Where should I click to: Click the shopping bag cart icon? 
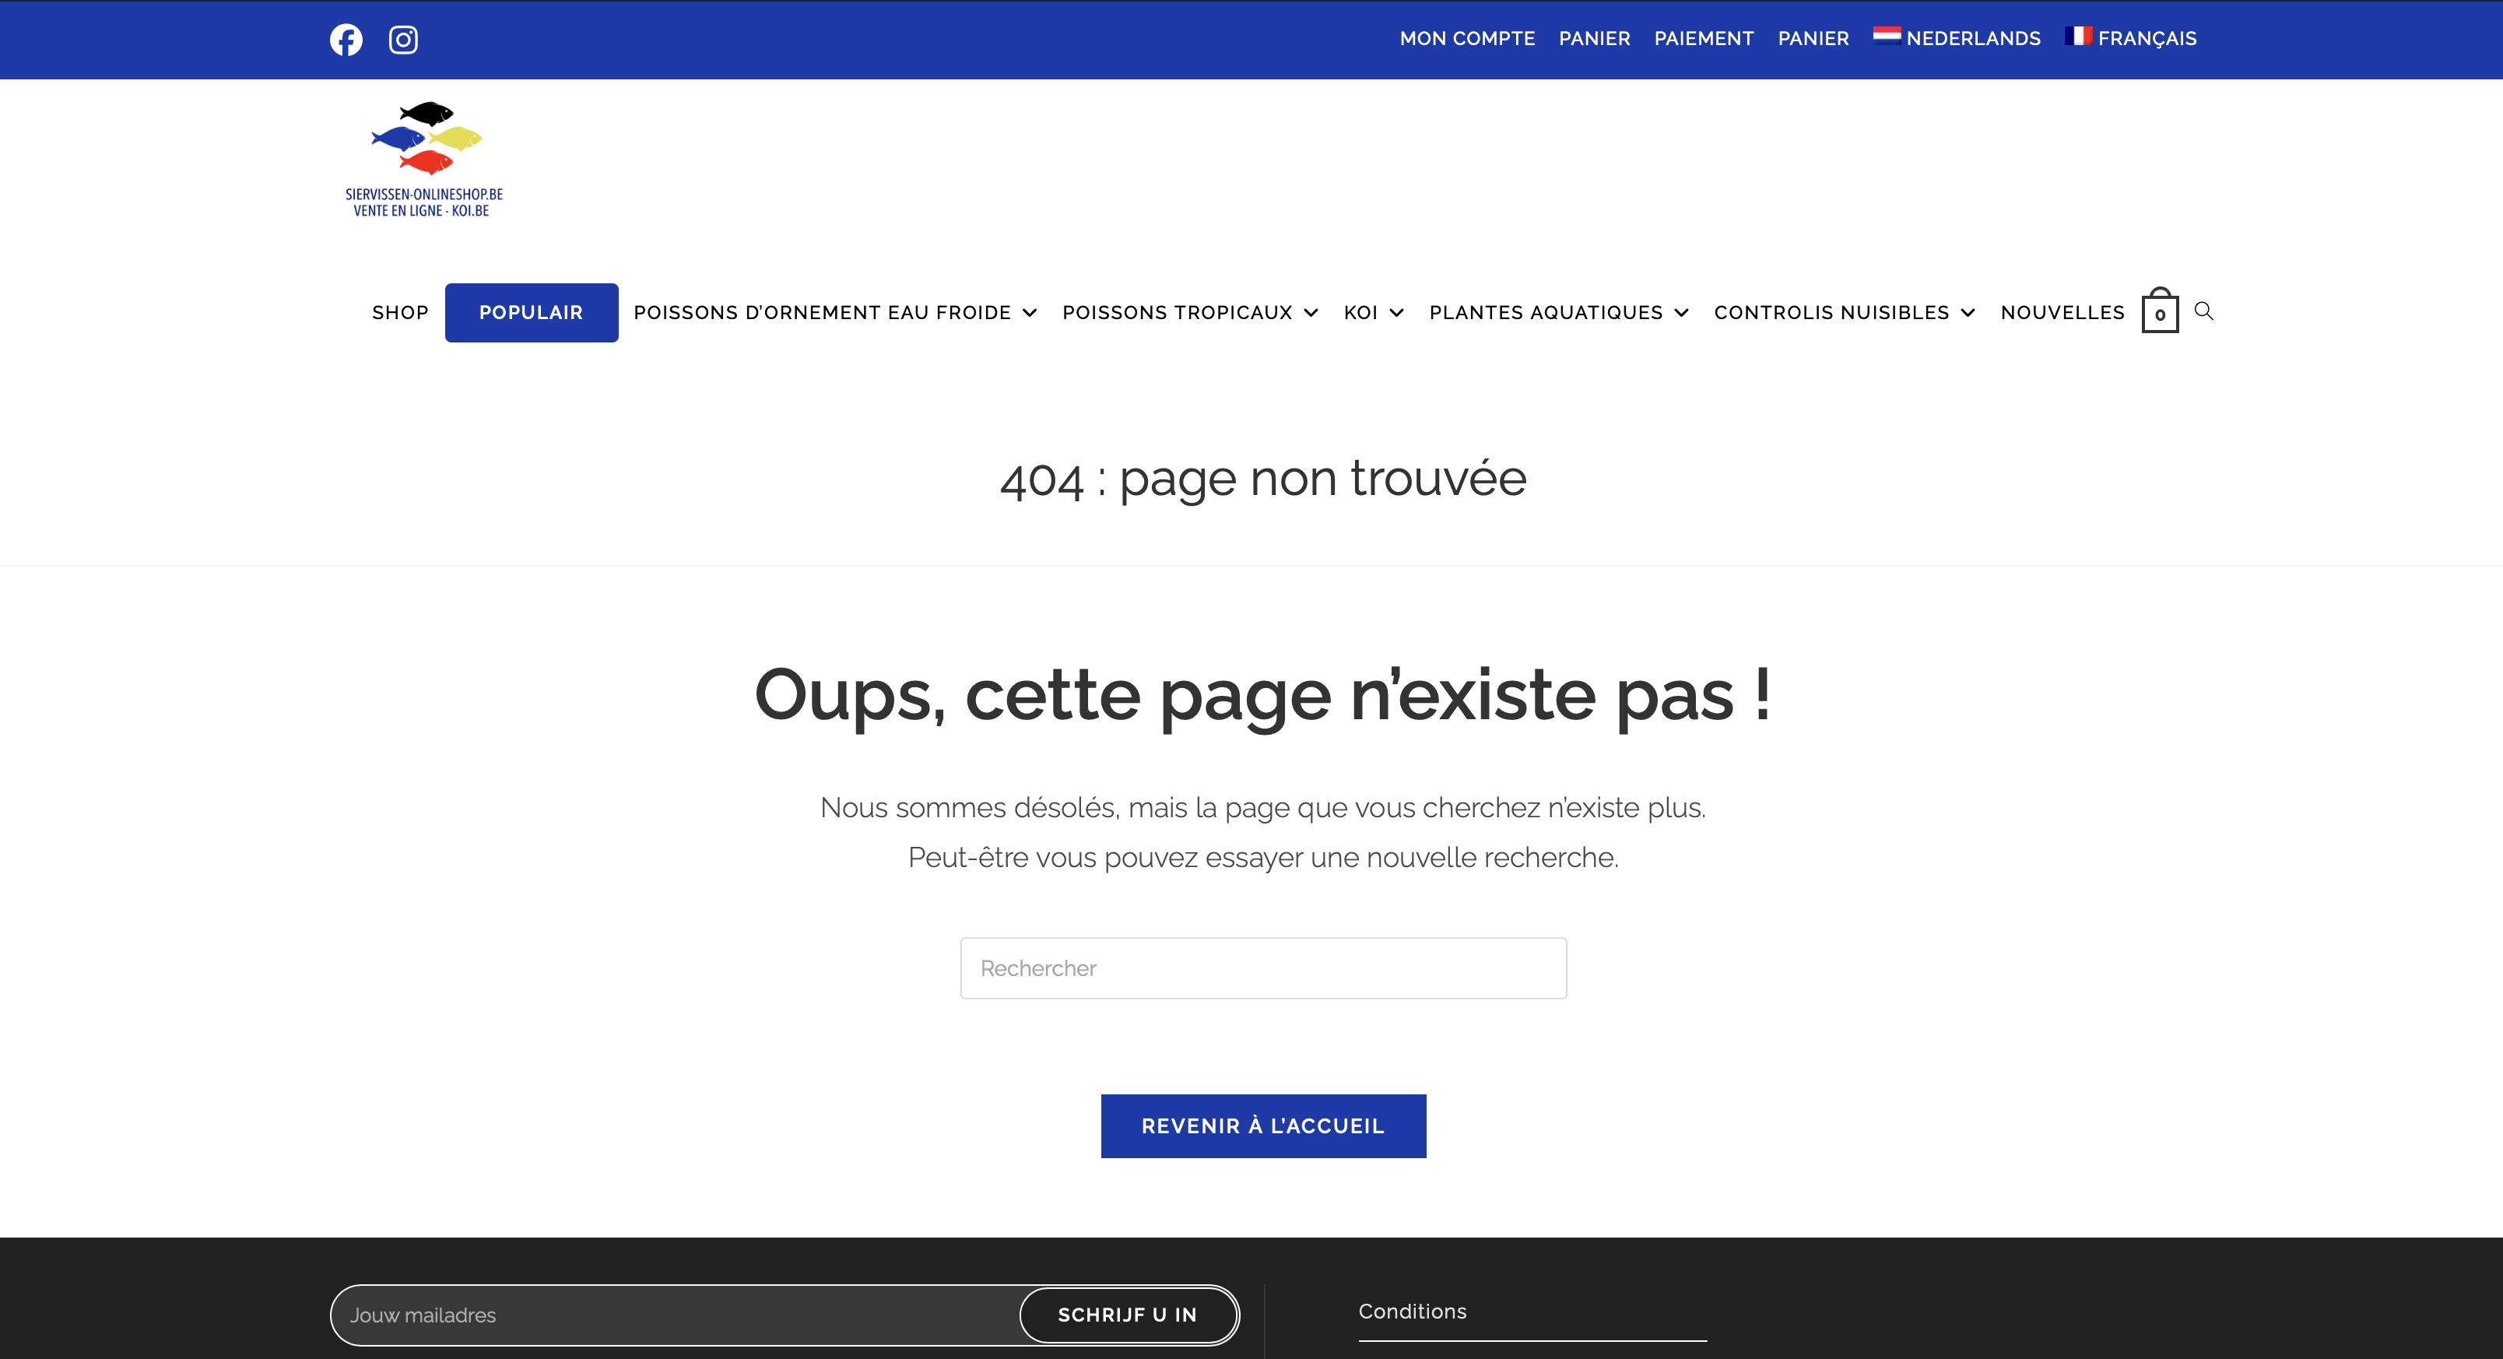[2159, 312]
